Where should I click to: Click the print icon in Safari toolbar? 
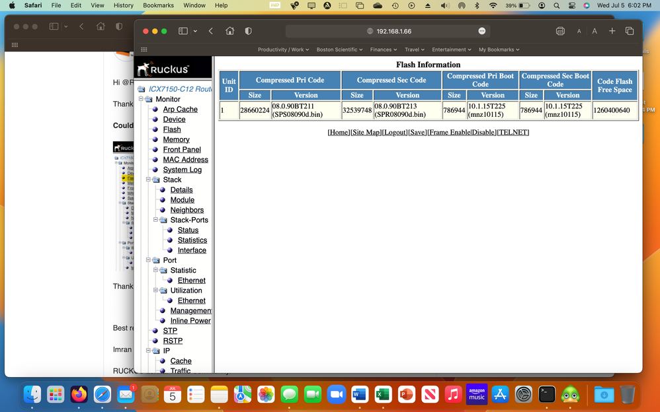559,30
